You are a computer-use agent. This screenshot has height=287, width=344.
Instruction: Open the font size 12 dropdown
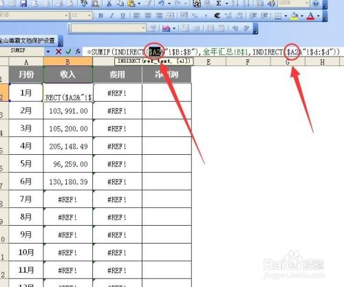pyautogui.click(x=89, y=16)
